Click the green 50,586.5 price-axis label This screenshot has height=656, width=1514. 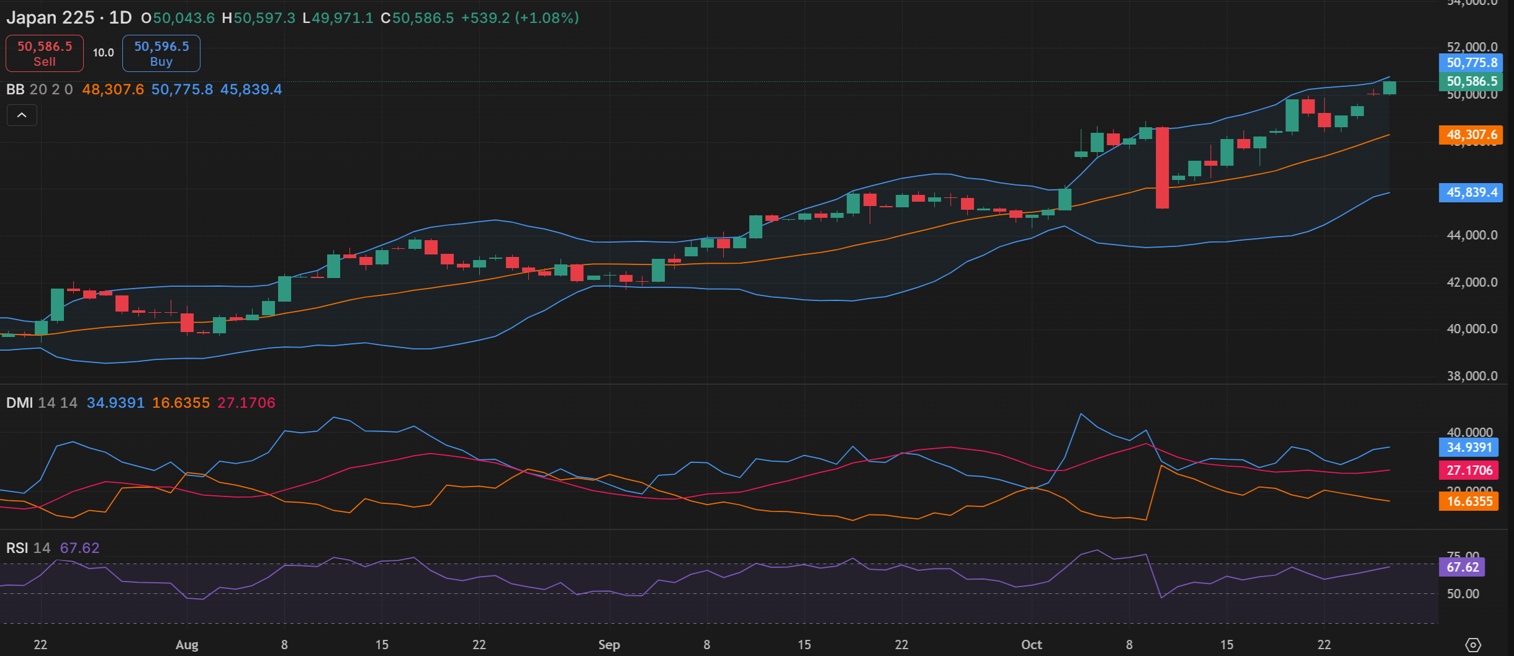(1470, 81)
